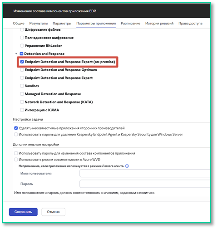217x229 pixels.
Task: Click the Отмена button
Action: 53,212
